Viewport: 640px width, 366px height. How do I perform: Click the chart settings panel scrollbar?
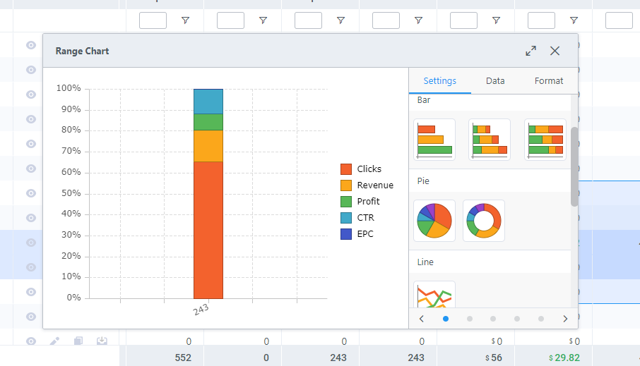(574, 166)
